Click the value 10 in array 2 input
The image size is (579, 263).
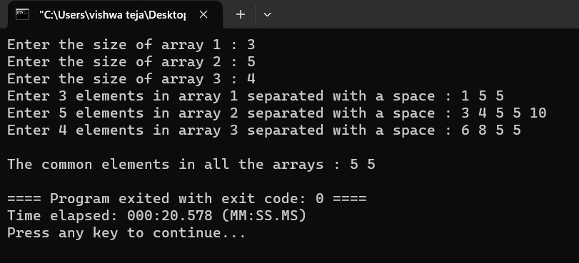(538, 113)
